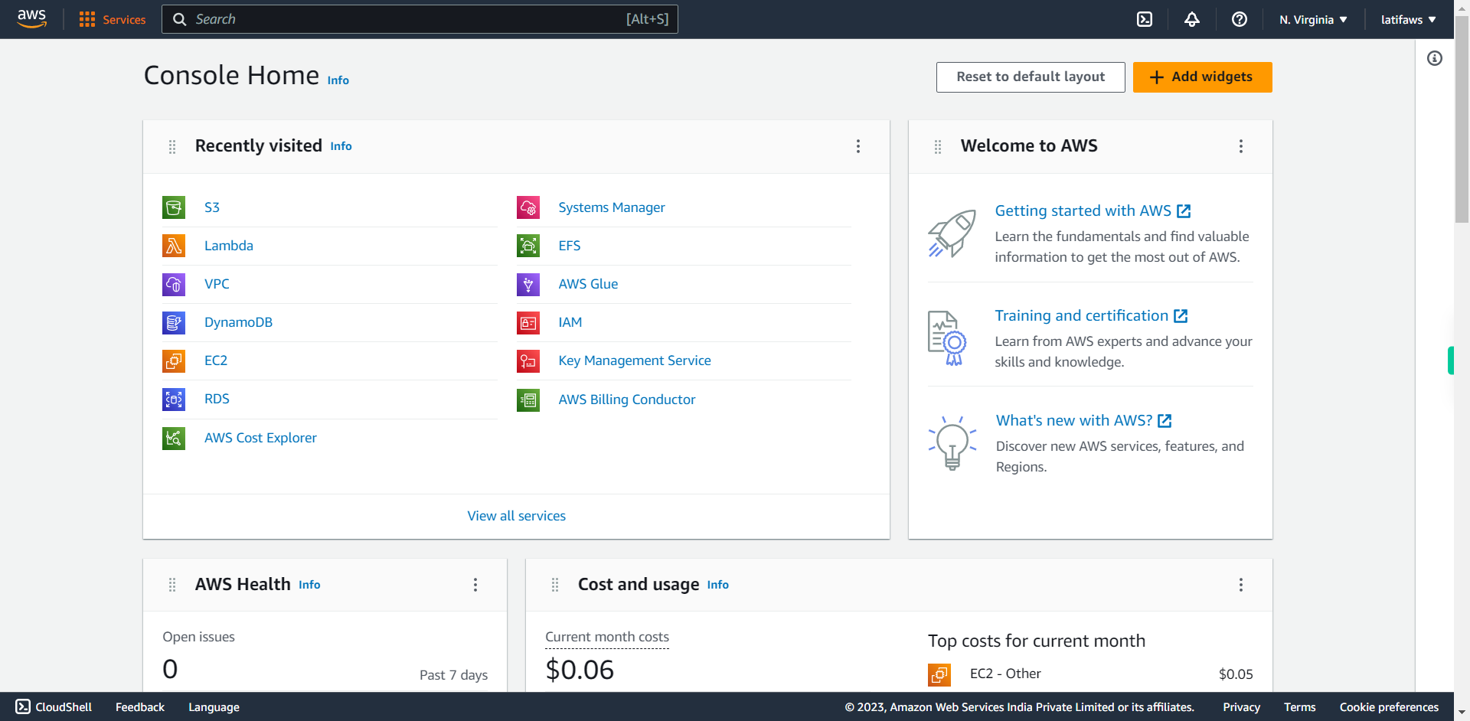Click the VPC service icon

(x=174, y=284)
